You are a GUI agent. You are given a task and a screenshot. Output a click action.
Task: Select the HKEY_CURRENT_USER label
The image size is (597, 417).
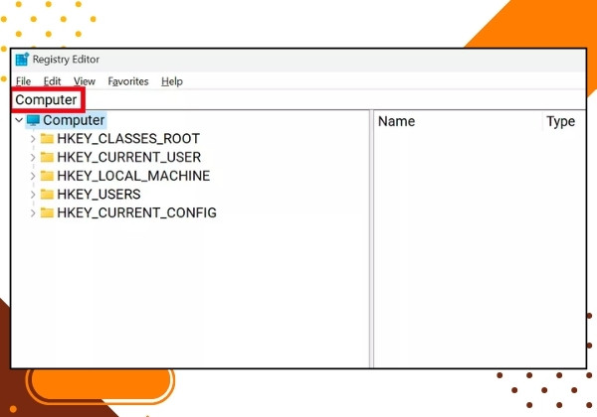point(129,157)
